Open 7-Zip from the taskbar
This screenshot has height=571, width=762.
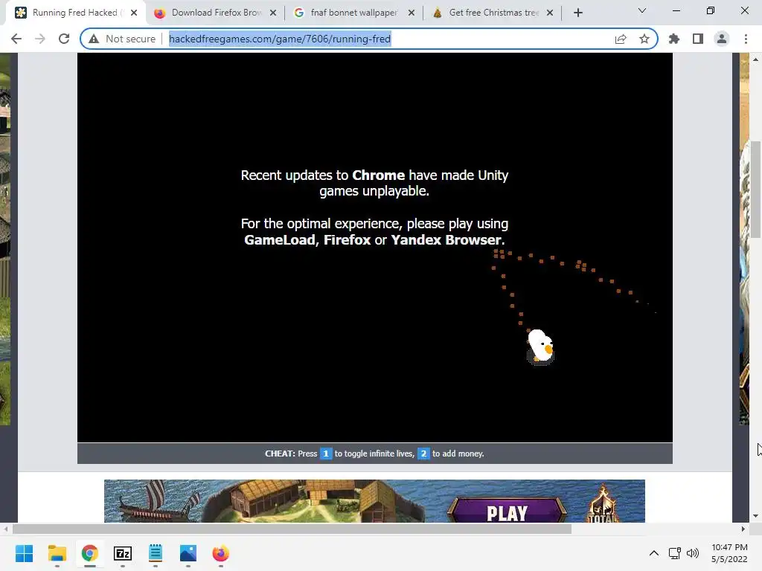pos(123,553)
